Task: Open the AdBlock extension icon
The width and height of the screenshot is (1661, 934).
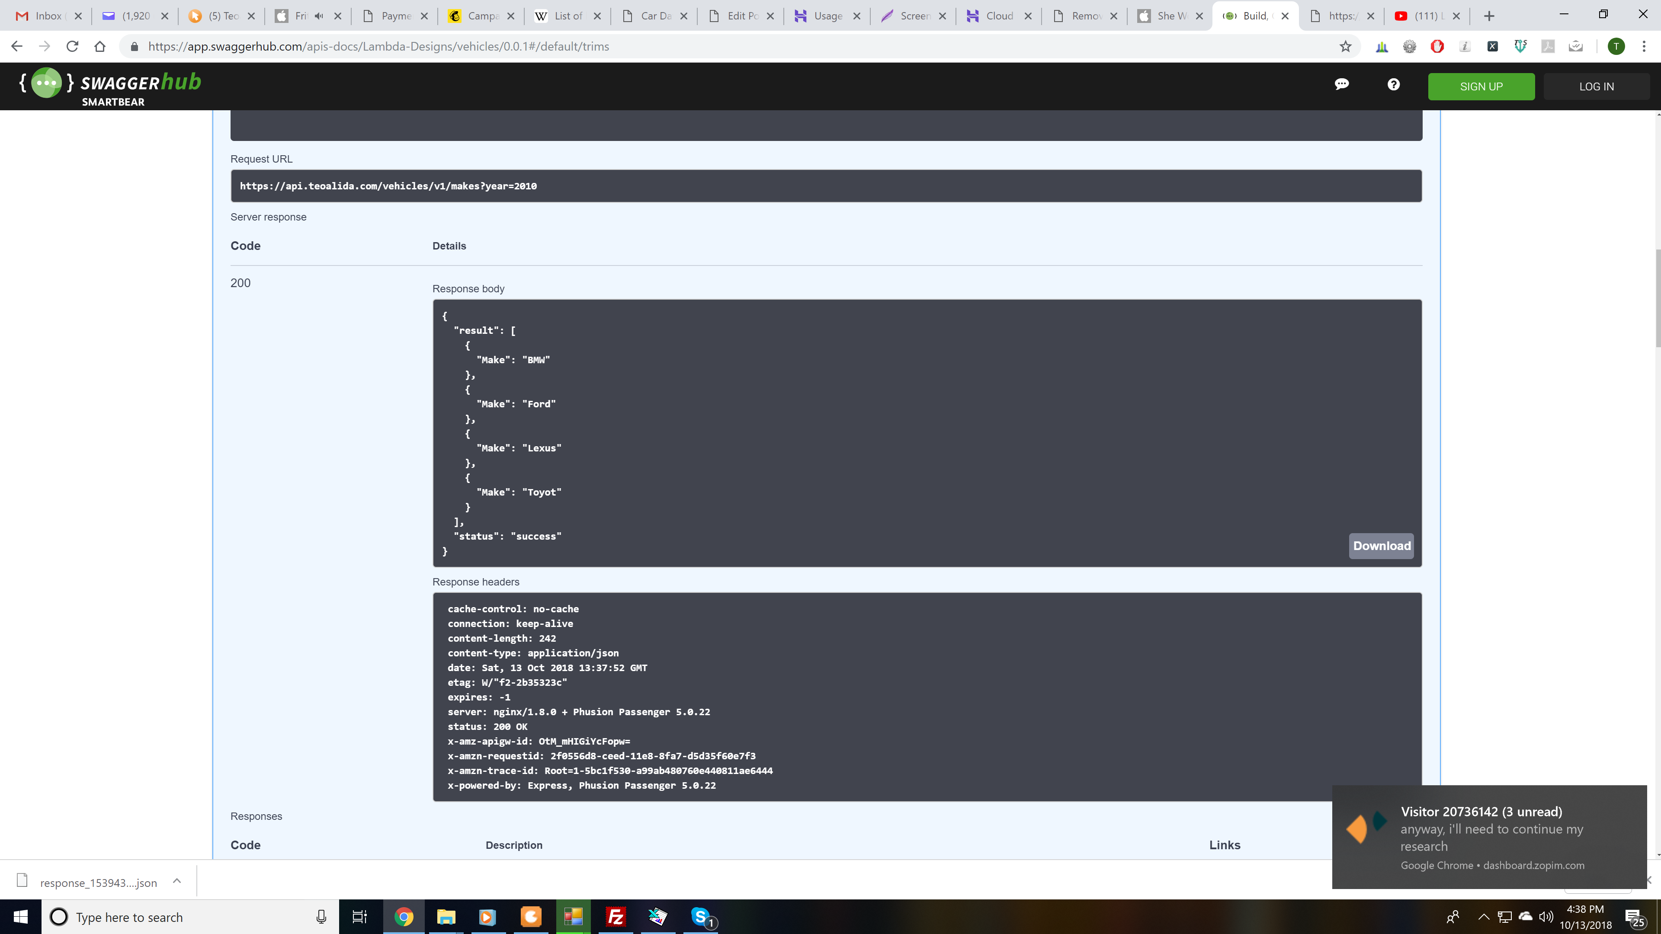Action: 1438,46
